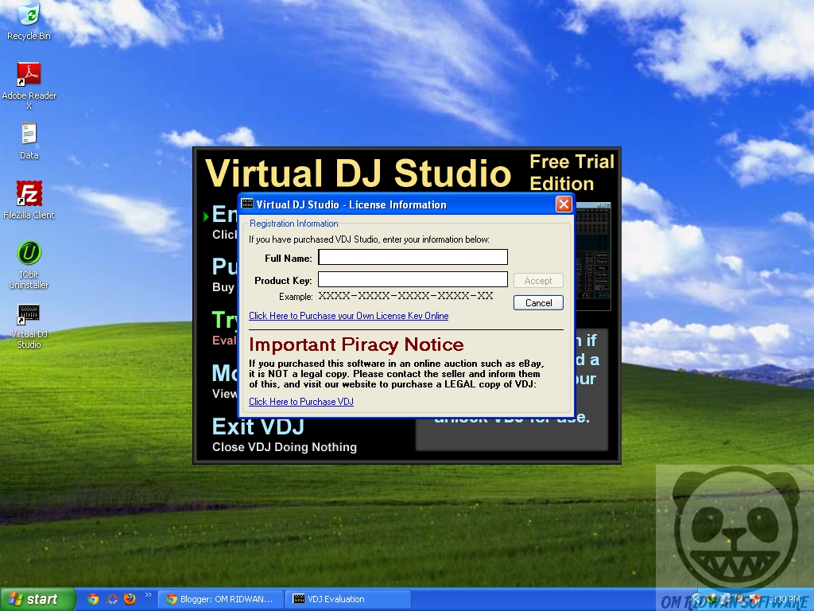814x611 pixels.
Task: Click Exit VDJ in the evaluation window
Action: (258, 426)
